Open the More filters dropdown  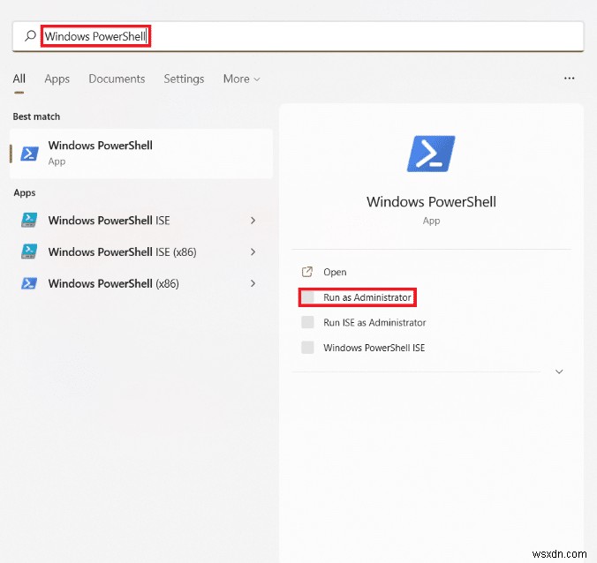point(241,79)
